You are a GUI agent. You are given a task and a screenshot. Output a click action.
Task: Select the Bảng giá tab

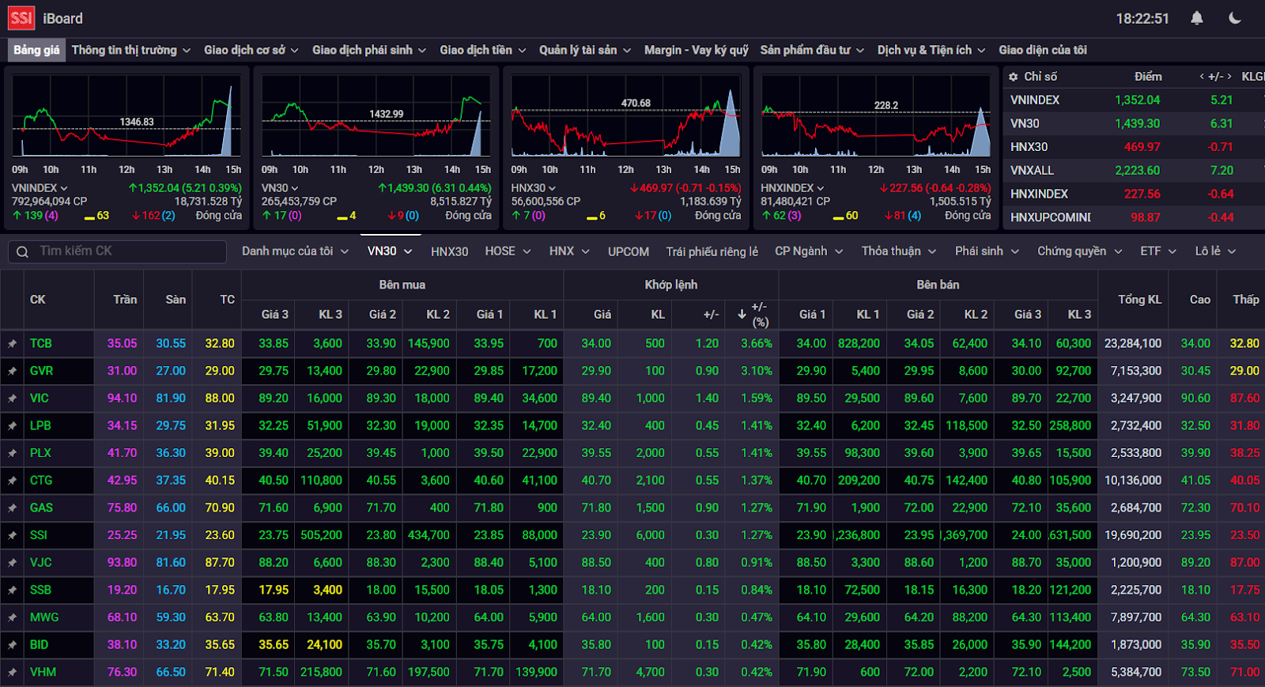pos(36,50)
